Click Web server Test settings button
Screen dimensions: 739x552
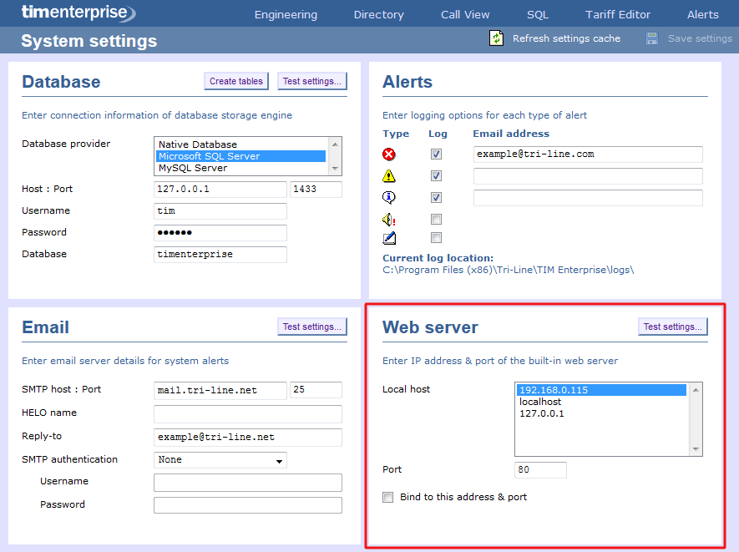click(x=672, y=327)
